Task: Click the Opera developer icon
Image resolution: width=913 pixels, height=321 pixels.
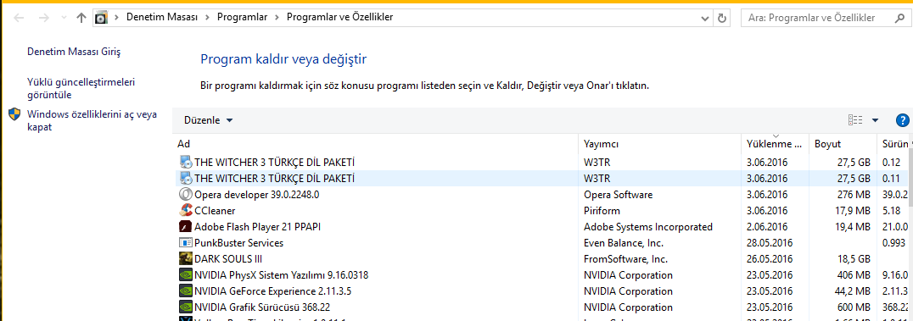Action: click(186, 194)
